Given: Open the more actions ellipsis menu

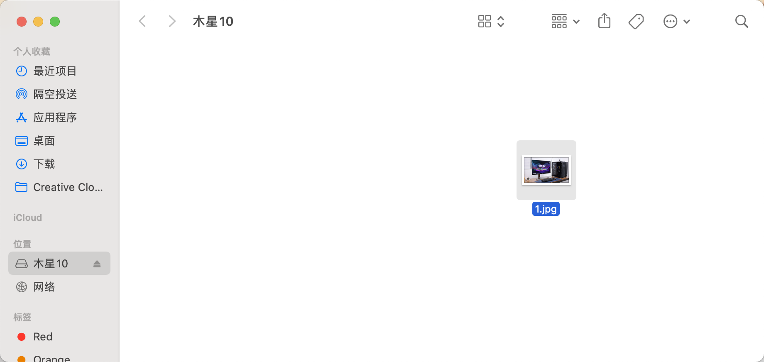Looking at the screenshot, I should tap(676, 21).
